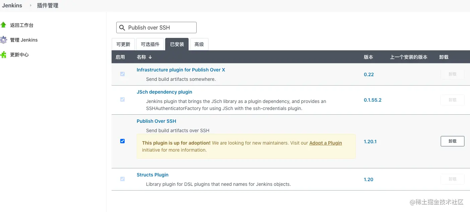Click the breadcrumb arrow after Jenkins
Screen dimensions: 470x212
point(31,5)
